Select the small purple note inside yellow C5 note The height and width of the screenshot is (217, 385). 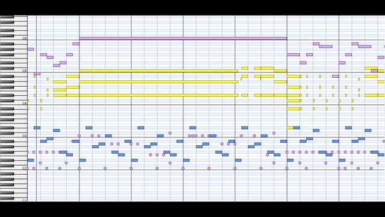pyautogui.click(x=374, y=71)
